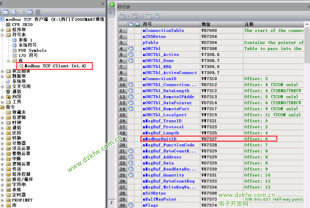Image resolution: width=310 pixels, height=208 pixels.
Task: Click the 向导 (wizard) folder icon
Action: [8, 97]
